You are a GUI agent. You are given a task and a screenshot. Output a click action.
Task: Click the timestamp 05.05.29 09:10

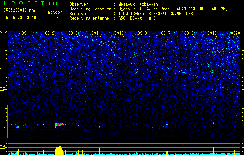click(x=20, y=18)
